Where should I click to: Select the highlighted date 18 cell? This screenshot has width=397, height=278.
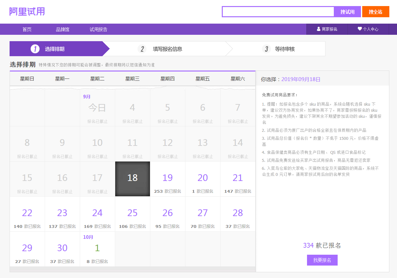[132, 179]
